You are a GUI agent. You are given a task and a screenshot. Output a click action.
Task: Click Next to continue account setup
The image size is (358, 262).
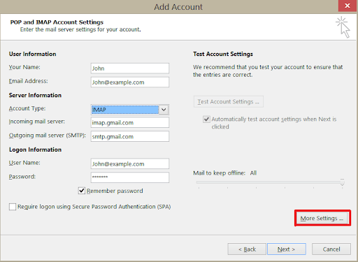coord(287,249)
